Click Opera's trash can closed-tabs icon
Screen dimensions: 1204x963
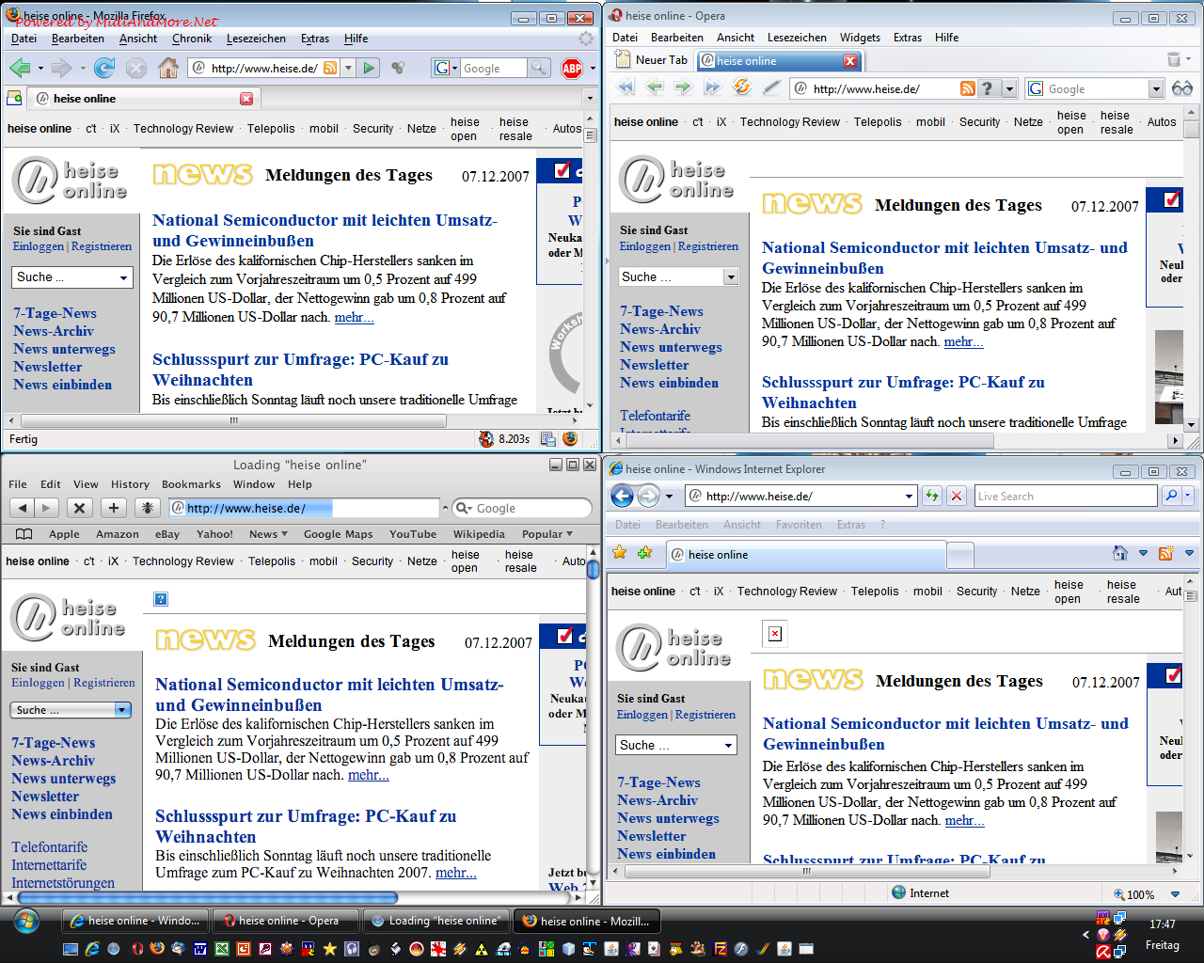click(x=1174, y=60)
